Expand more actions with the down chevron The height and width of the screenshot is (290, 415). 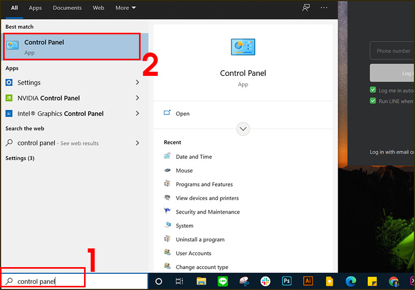click(x=243, y=129)
